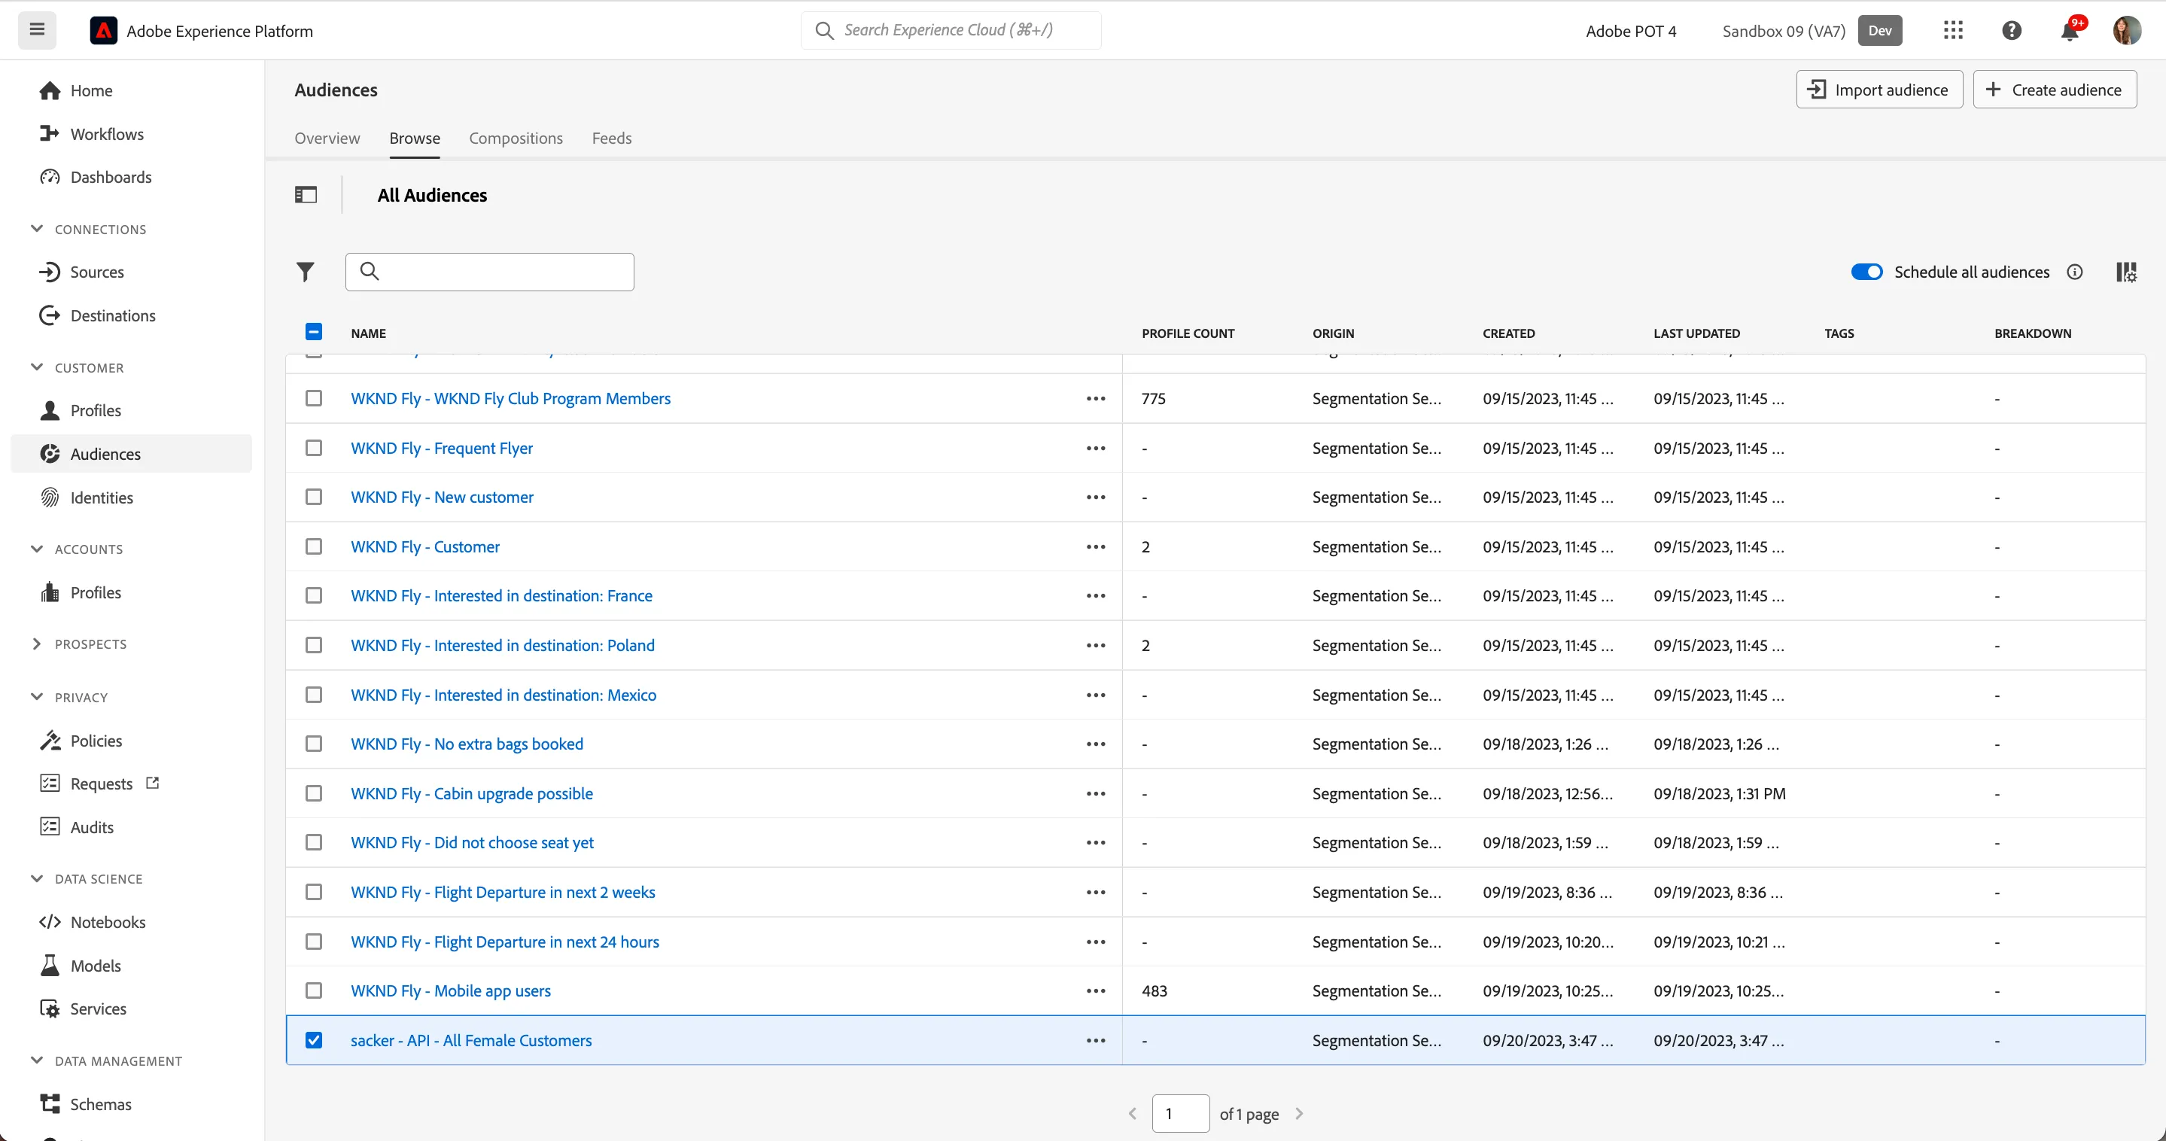Show info for Schedule all audiences
The height and width of the screenshot is (1141, 2166).
(x=2074, y=272)
